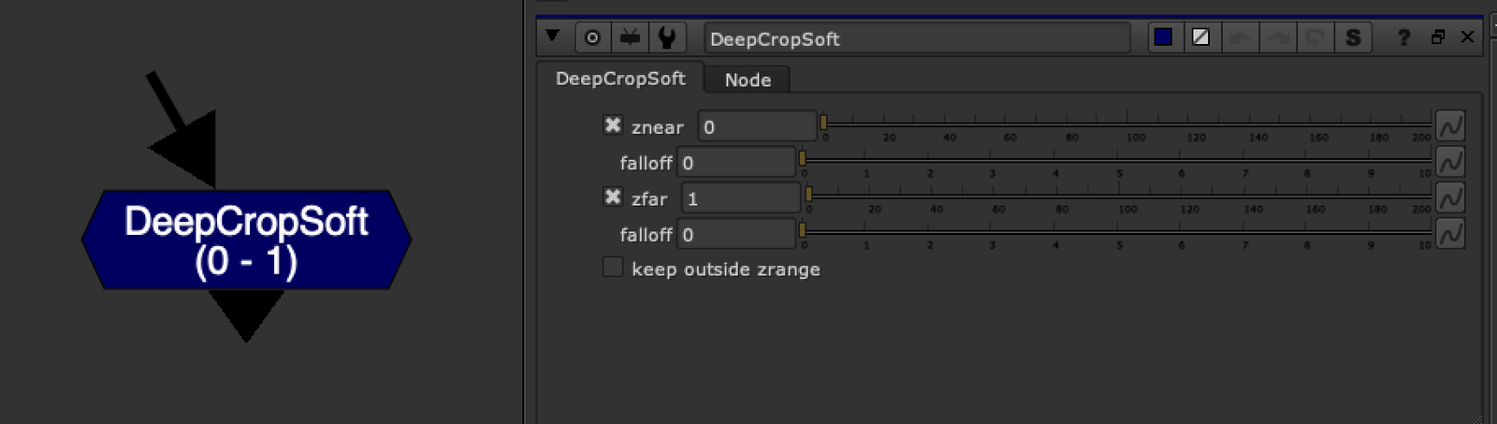This screenshot has height=424, width=1497.
Task: Open the wrench edit icon
Action: click(667, 37)
